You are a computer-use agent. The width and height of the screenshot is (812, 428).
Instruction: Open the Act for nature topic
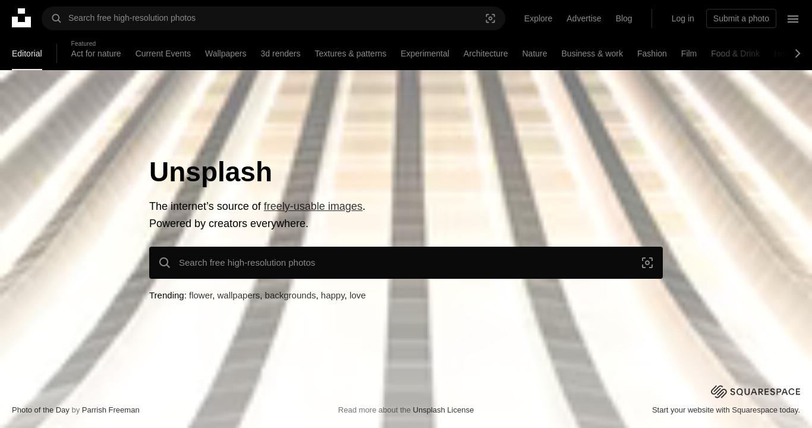tap(96, 53)
